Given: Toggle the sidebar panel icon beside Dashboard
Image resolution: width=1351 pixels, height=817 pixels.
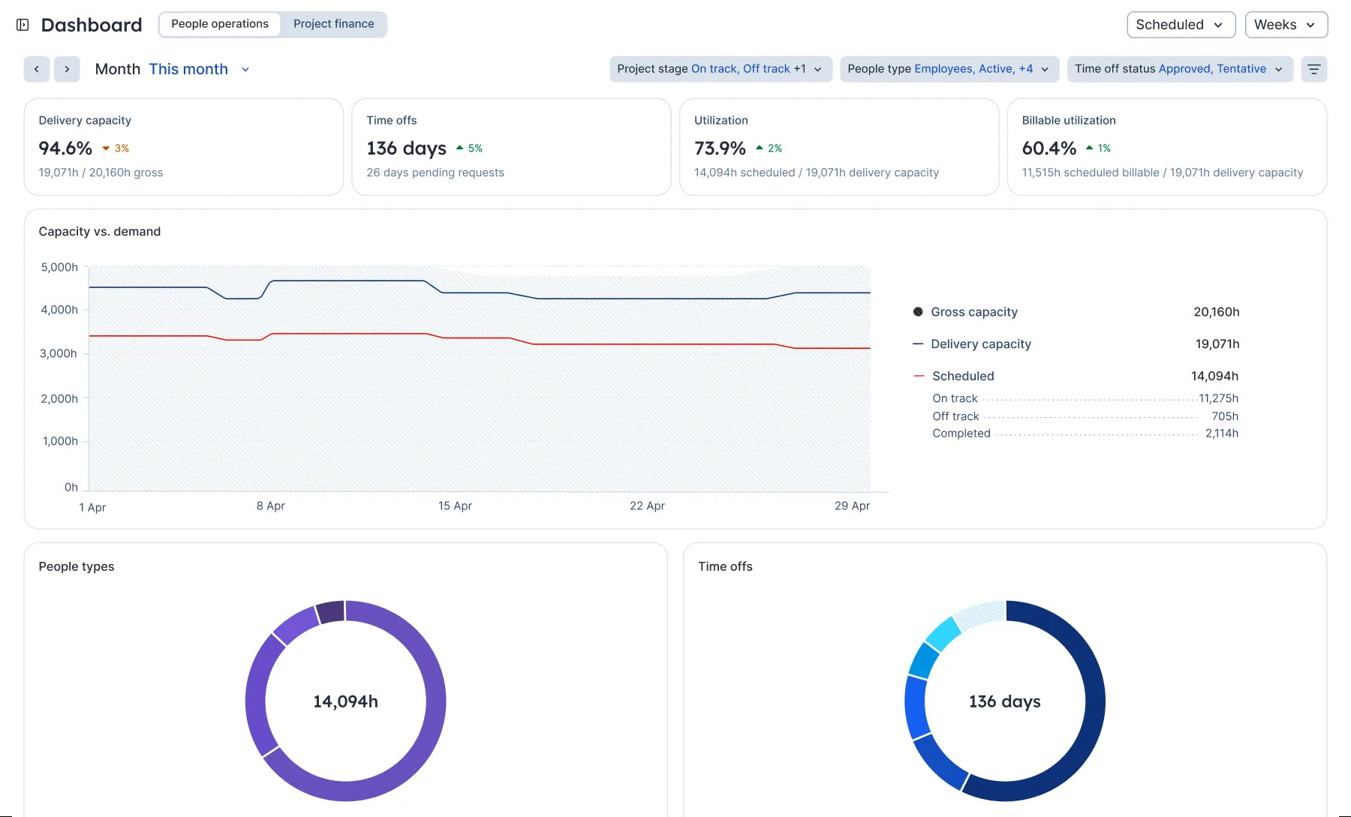Looking at the screenshot, I should point(23,25).
